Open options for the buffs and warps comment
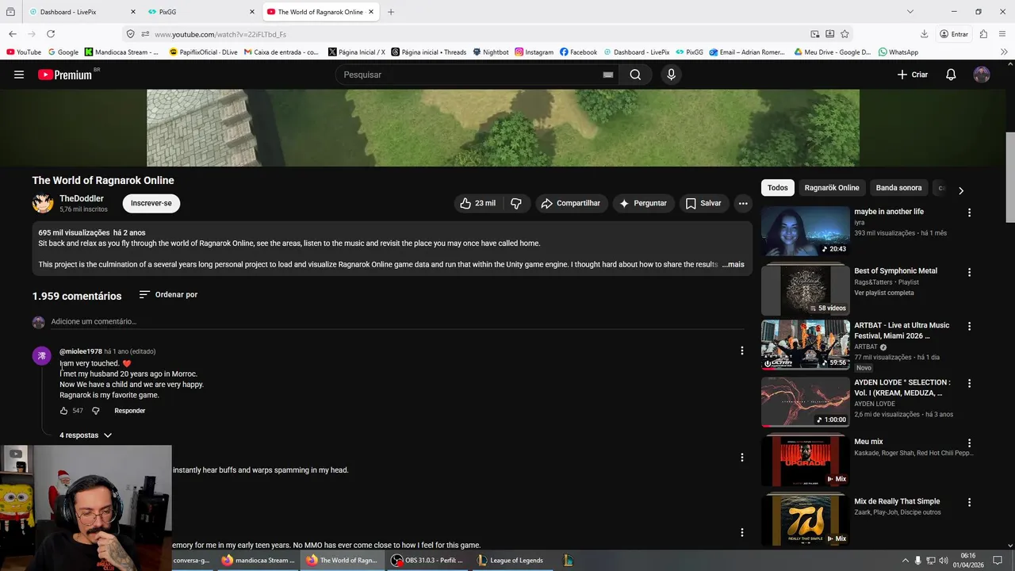The height and width of the screenshot is (571, 1015). [x=742, y=457]
